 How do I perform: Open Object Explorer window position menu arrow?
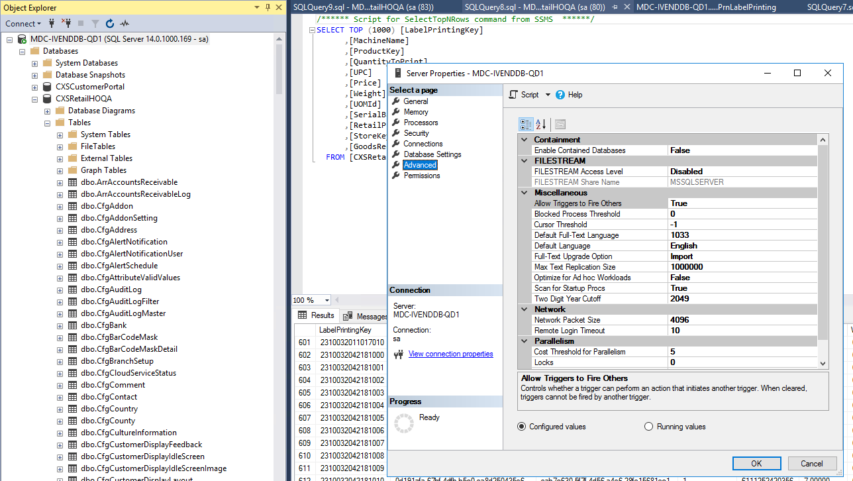click(256, 7)
